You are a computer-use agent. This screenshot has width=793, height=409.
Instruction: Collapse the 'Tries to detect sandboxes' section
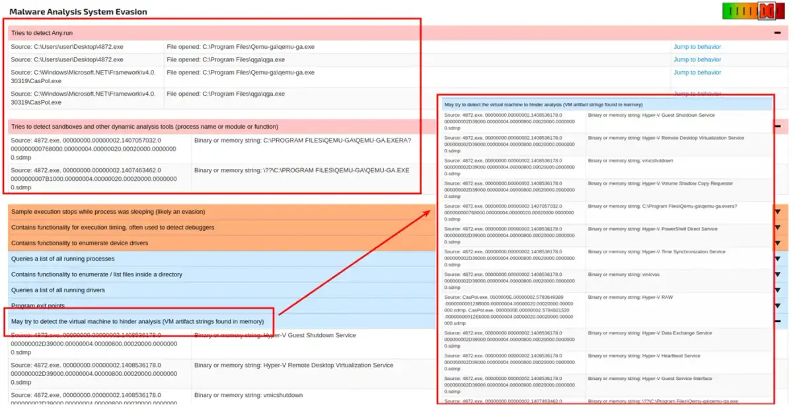click(778, 126)
